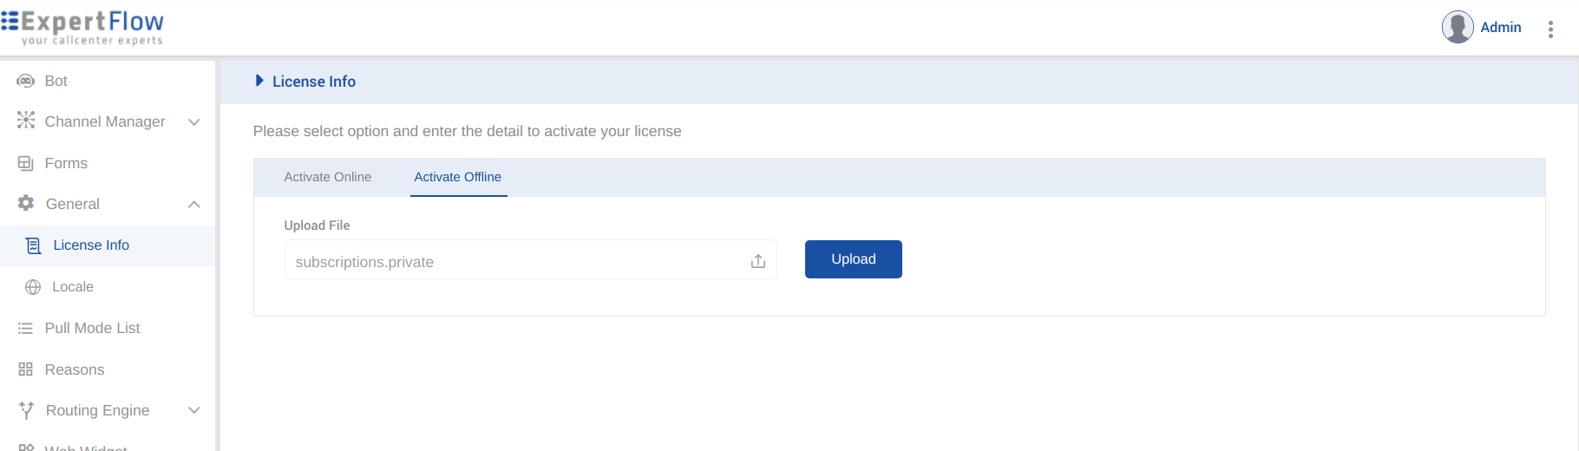Click the General gear icon
The height and width of the screenshot is (451, 1579).
(26, 203)
